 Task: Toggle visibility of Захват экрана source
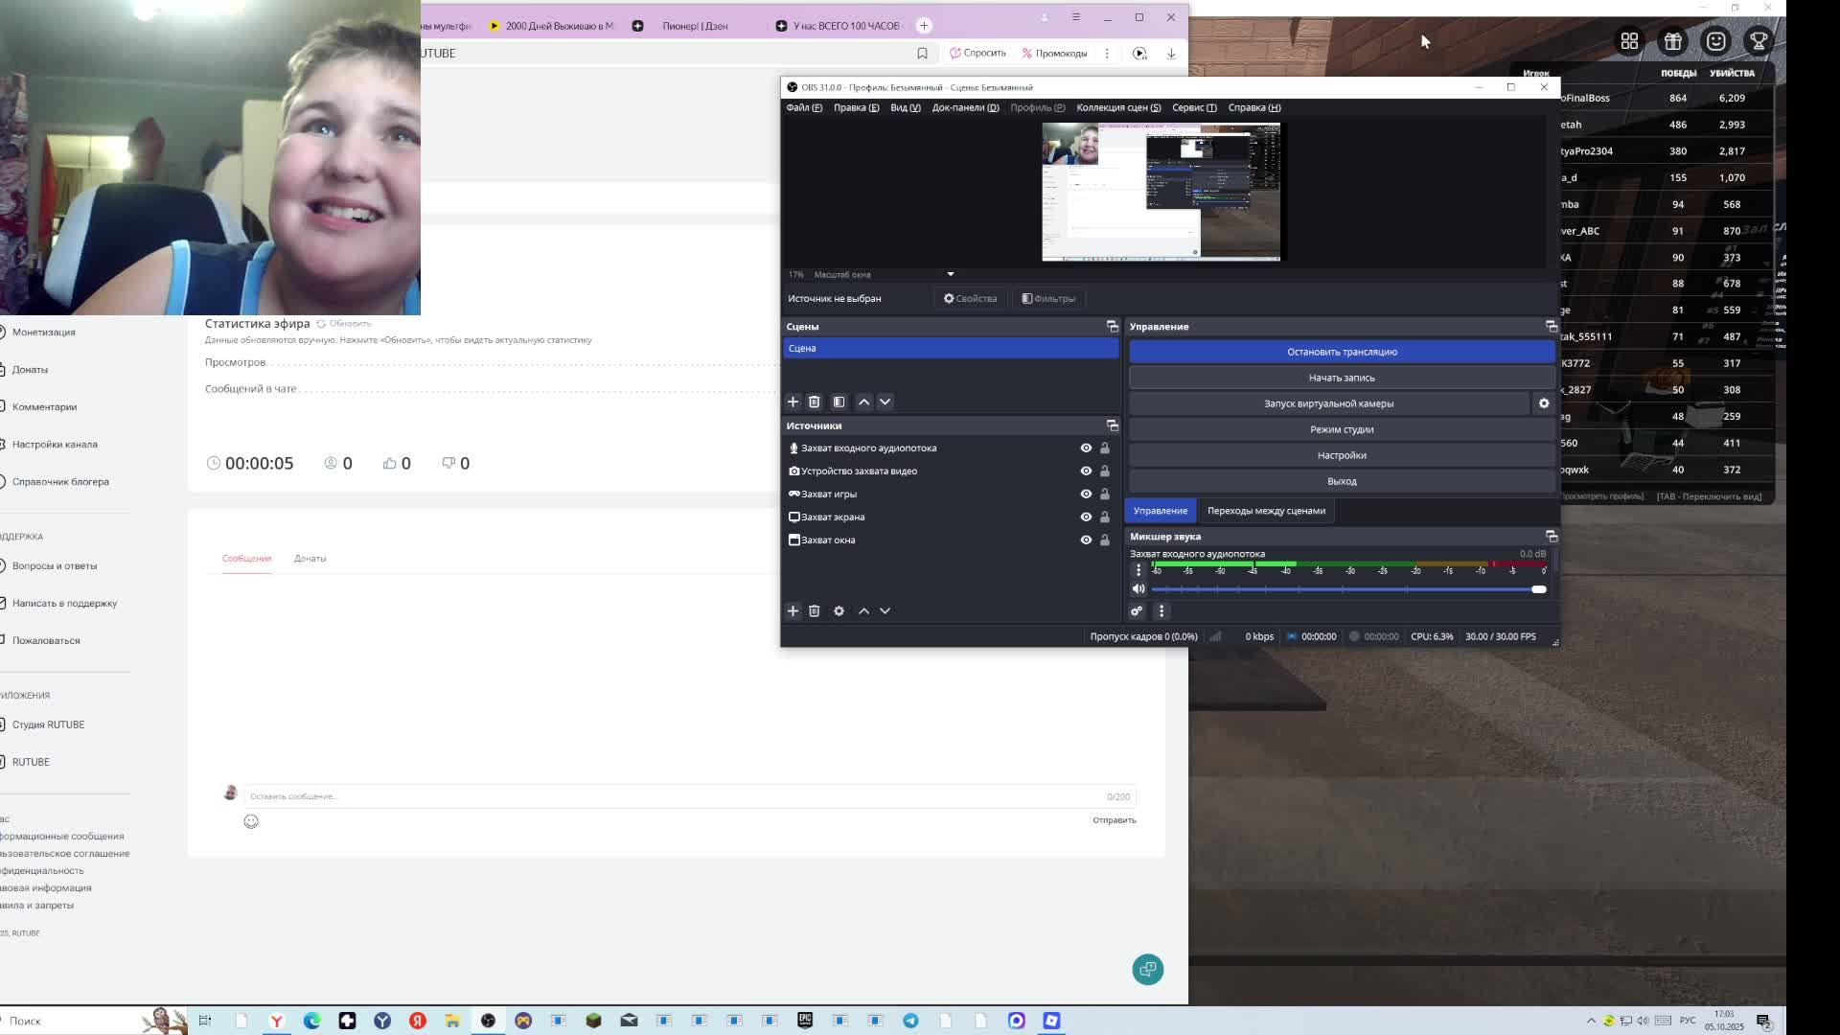tap(1086, 517)
